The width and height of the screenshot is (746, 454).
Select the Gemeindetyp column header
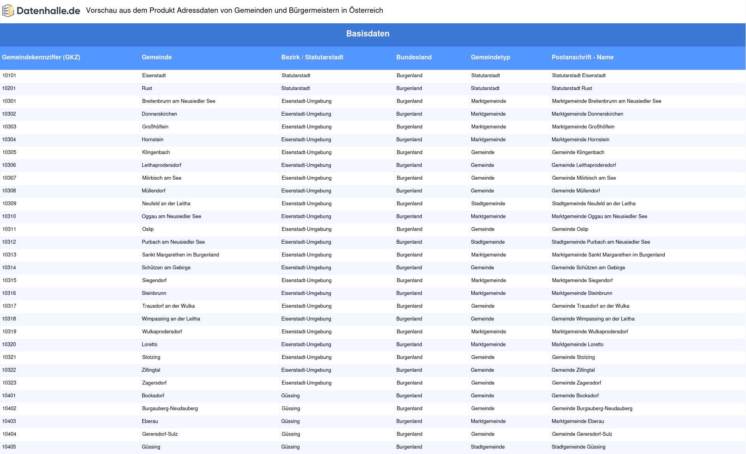point(490,57)
